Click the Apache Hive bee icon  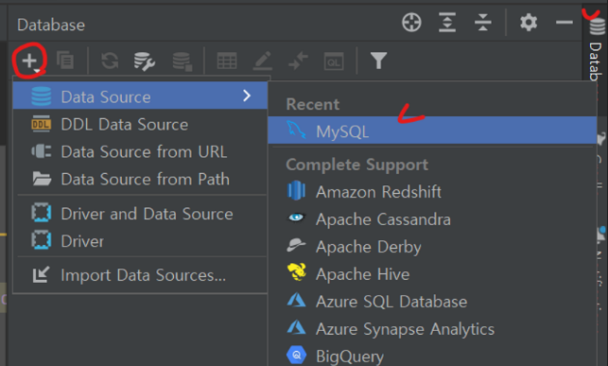point(297,272)
